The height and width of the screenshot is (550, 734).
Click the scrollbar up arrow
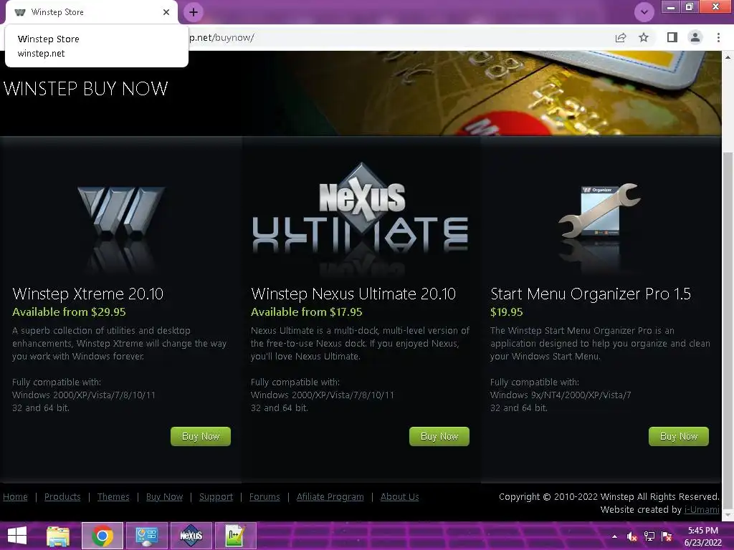[x=728, y=57]
